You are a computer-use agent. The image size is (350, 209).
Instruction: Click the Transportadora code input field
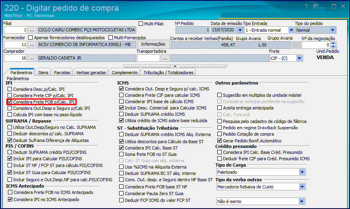pos(149,58)
